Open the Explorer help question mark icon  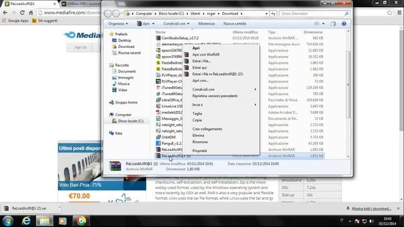click(343, 24)
